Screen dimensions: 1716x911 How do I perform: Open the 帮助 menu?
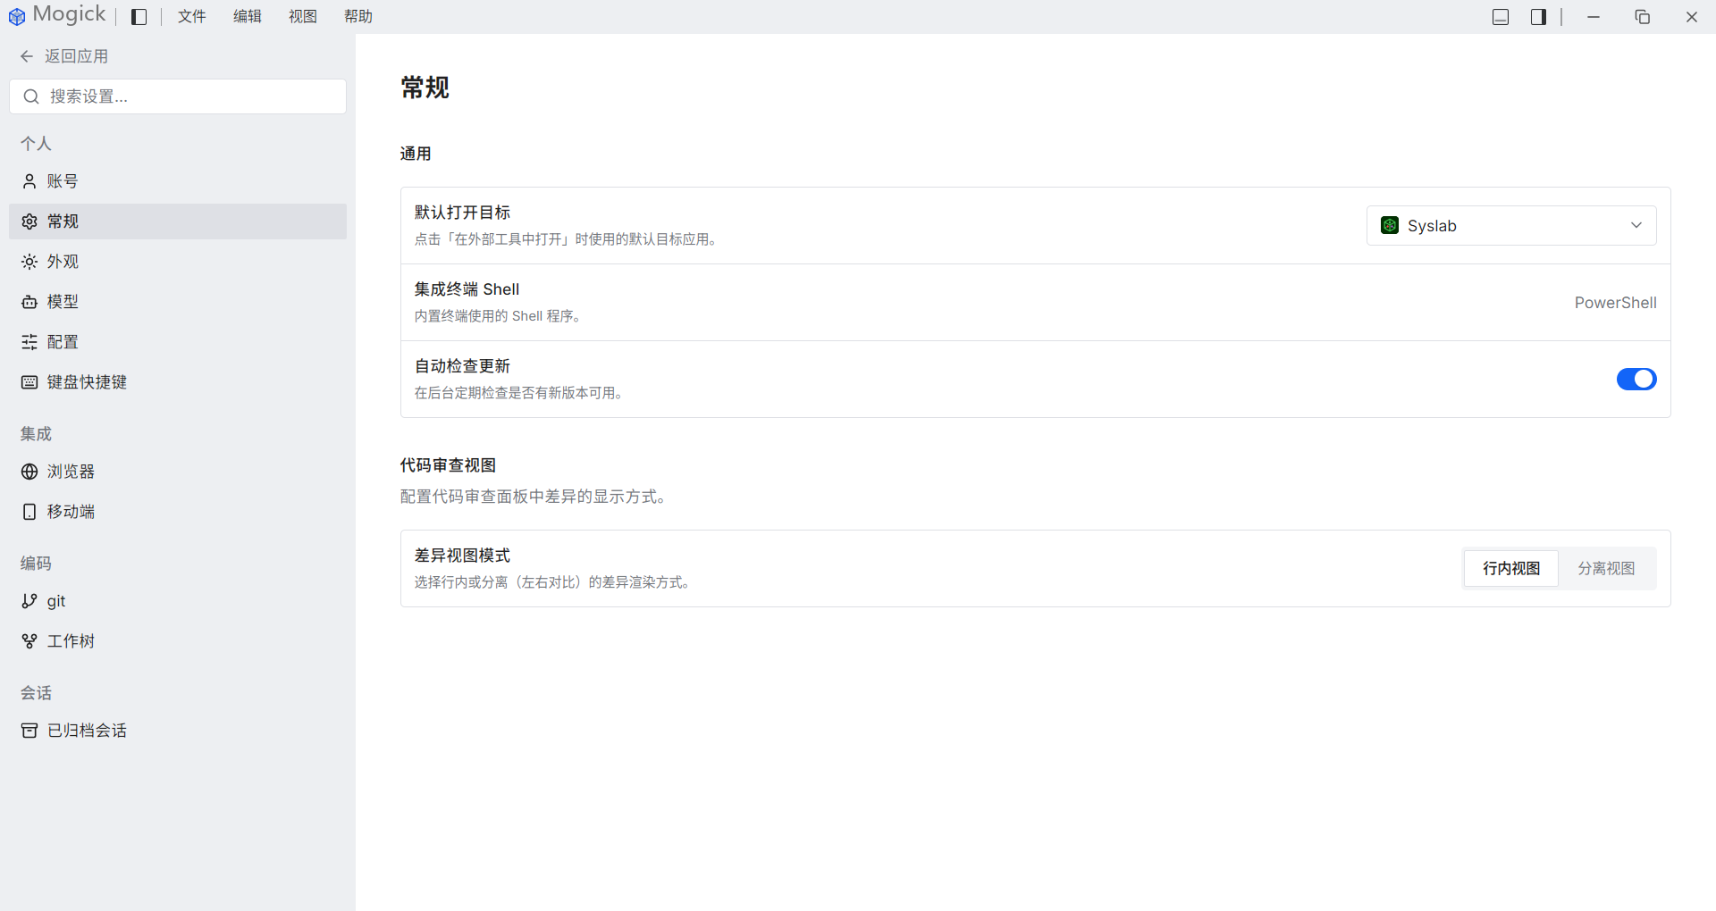coord(358,17)
